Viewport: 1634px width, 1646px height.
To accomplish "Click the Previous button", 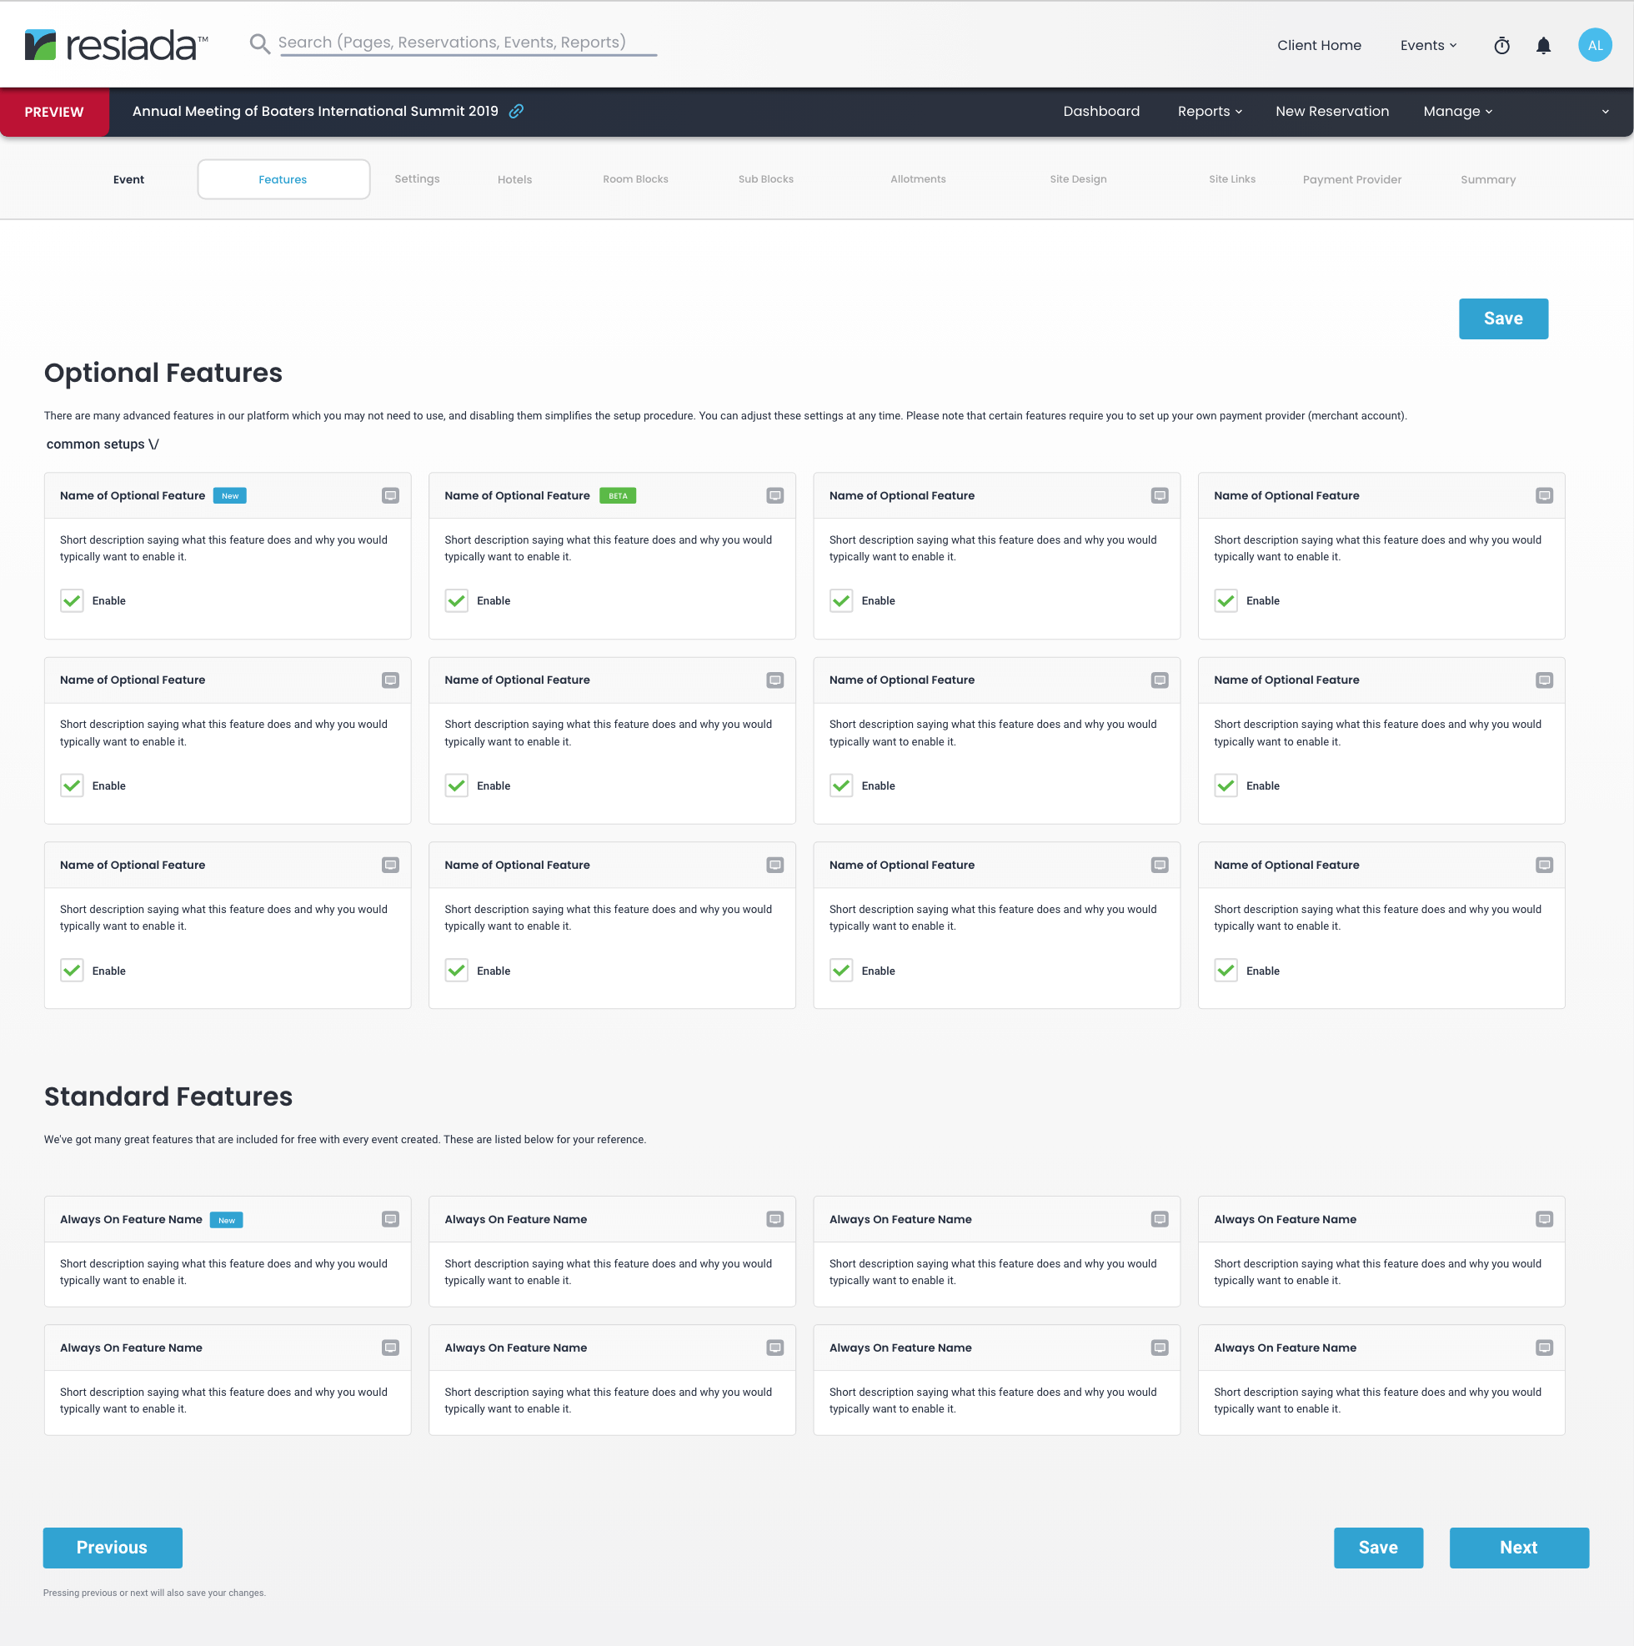I will pos(113,1547).
